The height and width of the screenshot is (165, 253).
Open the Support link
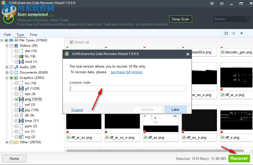pyautogui.click(x=77, y=110)
